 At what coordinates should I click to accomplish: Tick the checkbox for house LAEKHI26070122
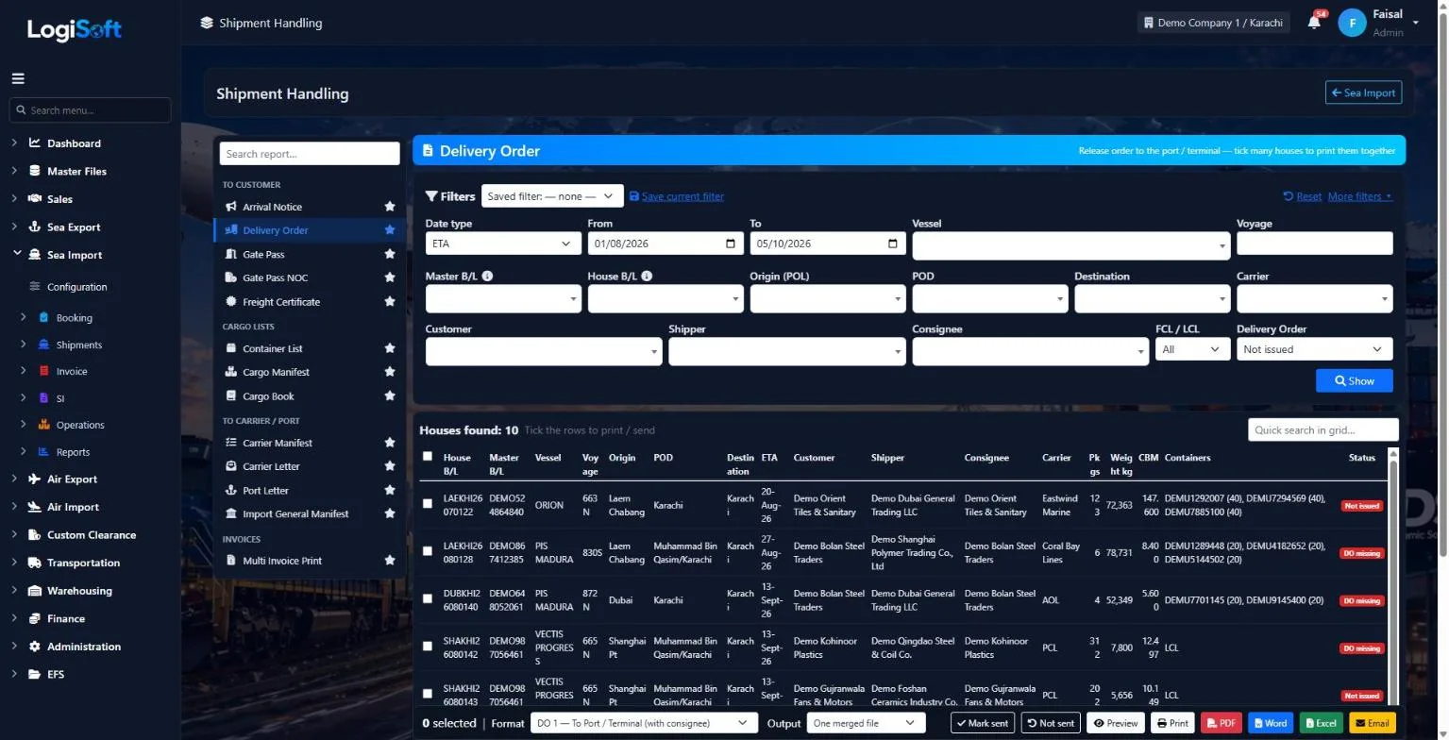coord(428,504)
